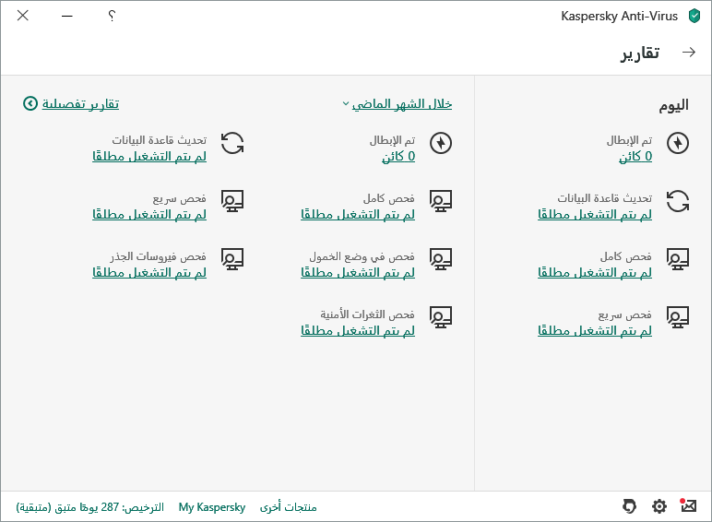Click the help question mark button
Viewport: 712px width, 522px height.
tap(112, 16)
